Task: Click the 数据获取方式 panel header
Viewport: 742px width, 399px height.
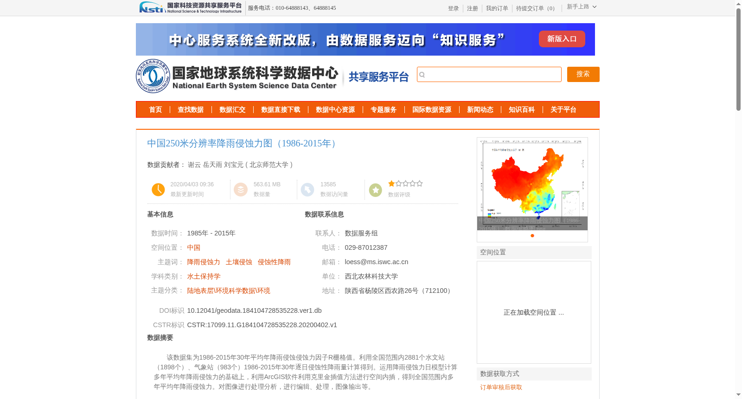Action: point(534,374)
